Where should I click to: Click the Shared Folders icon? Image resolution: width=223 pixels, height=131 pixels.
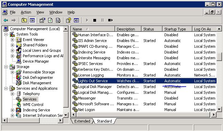[x=19, y=45]
